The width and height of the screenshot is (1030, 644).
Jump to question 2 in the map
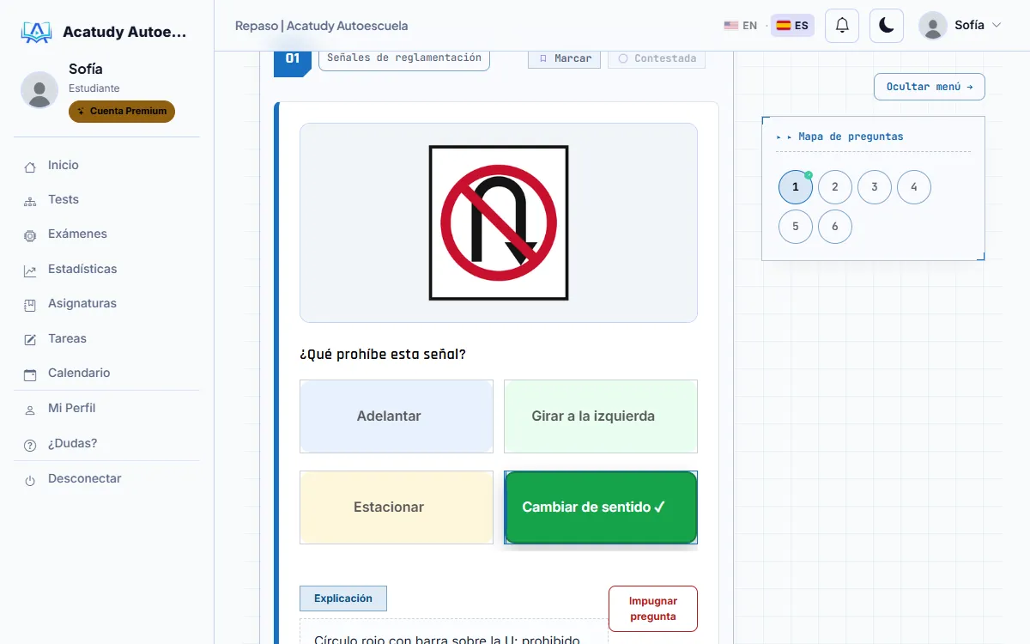(835, 187)
